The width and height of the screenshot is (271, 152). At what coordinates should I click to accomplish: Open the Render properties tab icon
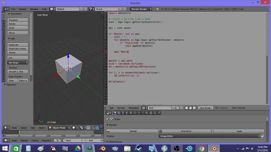[x=115, y=113]
